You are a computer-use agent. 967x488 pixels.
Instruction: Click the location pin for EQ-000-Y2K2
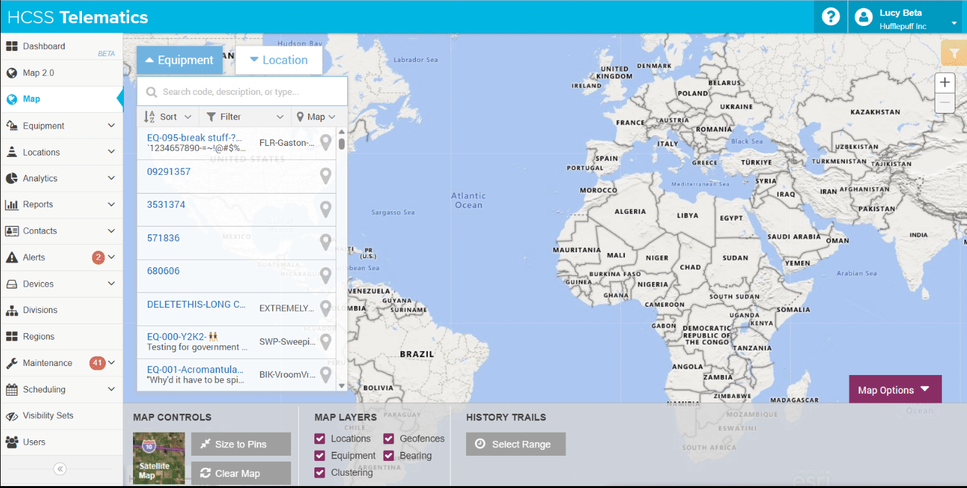click(326, 341)
